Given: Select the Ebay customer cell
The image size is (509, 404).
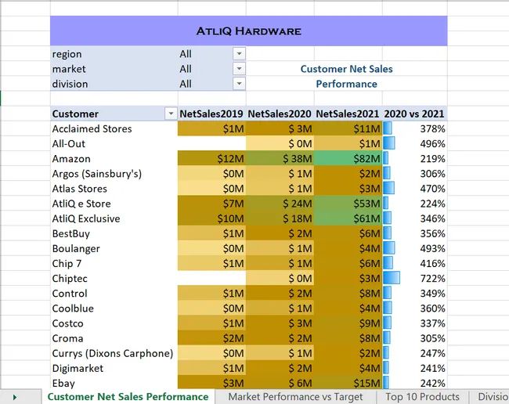Looking at the screenshot, I should click(114, 383).
